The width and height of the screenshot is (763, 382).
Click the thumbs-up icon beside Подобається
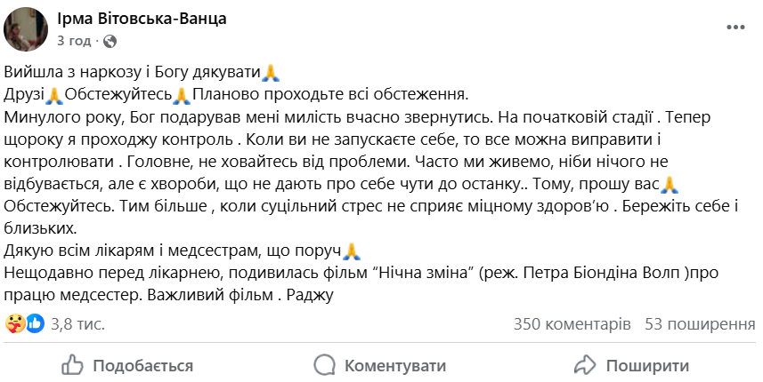(72, 365)
